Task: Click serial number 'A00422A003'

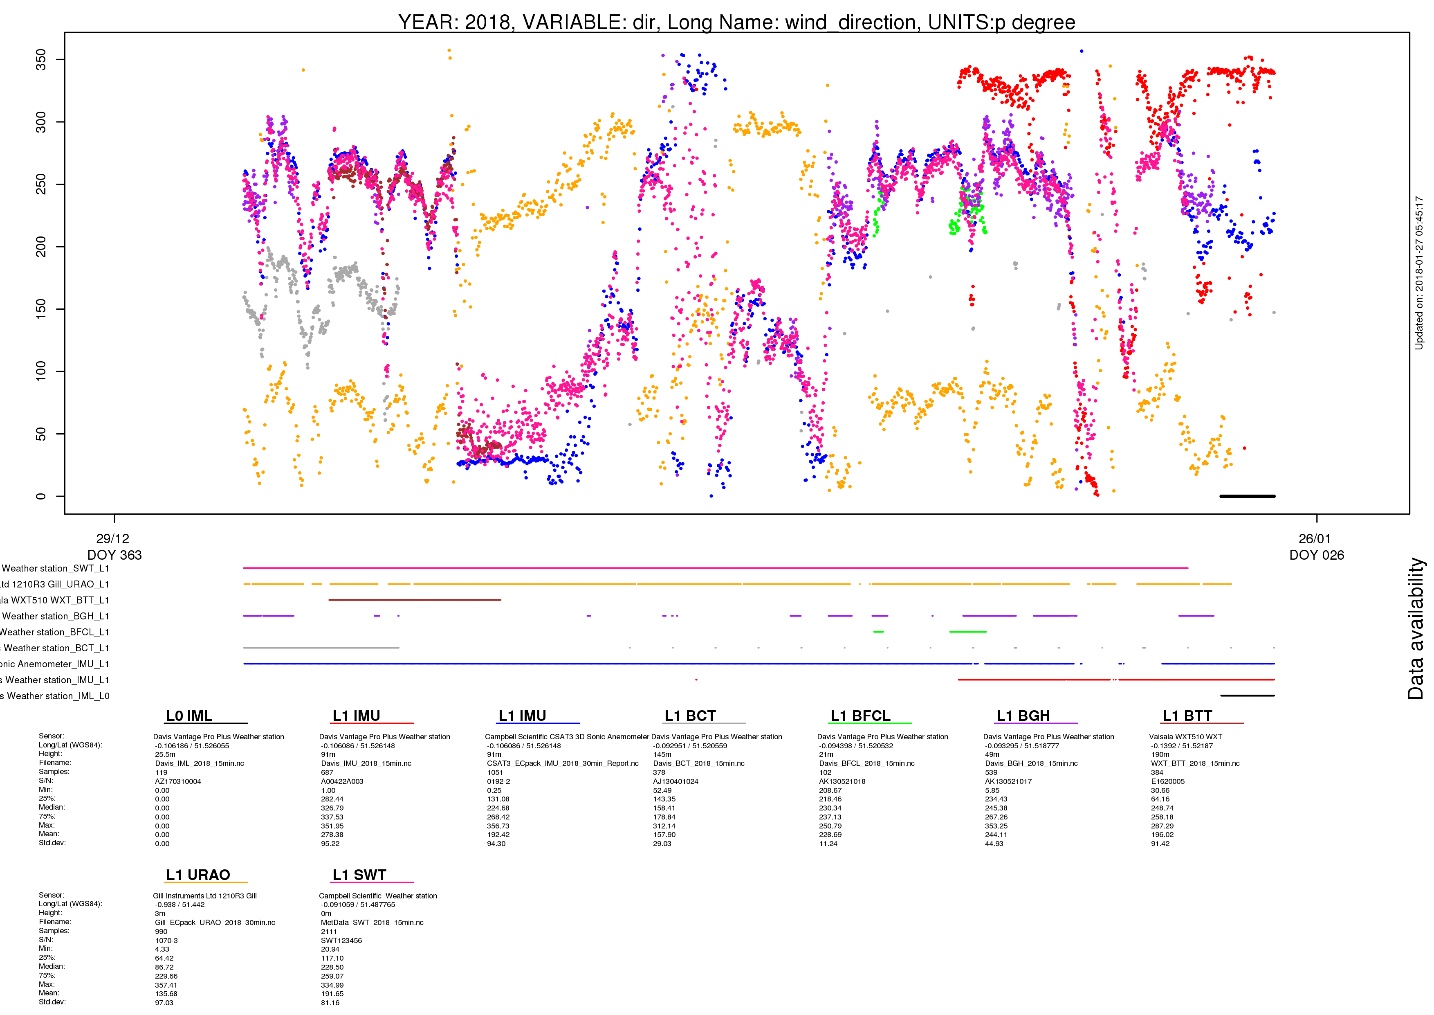Action: (342, 781)
